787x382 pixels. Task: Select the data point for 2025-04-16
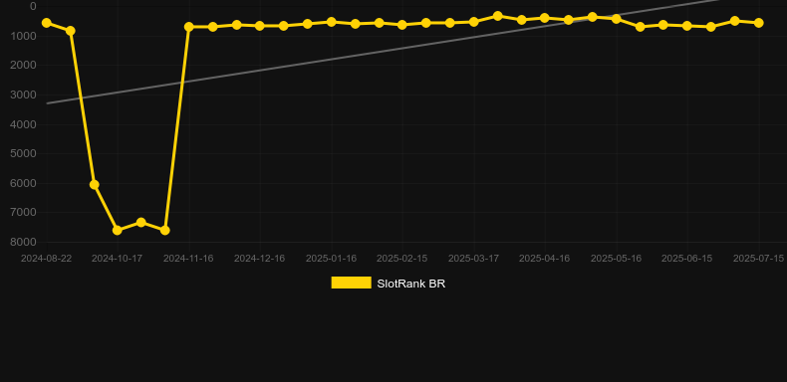545,18
